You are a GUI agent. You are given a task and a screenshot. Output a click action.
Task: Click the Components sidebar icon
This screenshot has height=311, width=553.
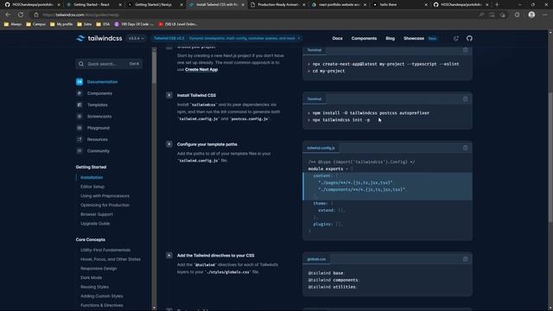pyautogui.click(x=79, y=93)
